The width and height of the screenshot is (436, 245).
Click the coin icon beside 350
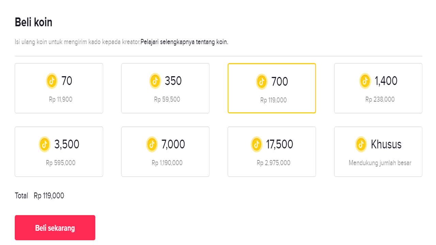(x=155, y=81)
